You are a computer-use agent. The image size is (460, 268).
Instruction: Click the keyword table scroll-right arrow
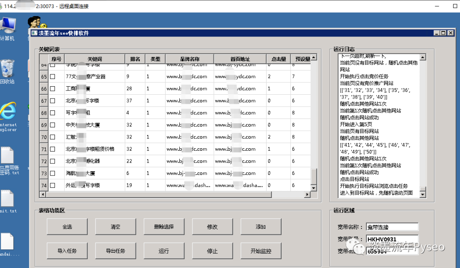[307, 194]
